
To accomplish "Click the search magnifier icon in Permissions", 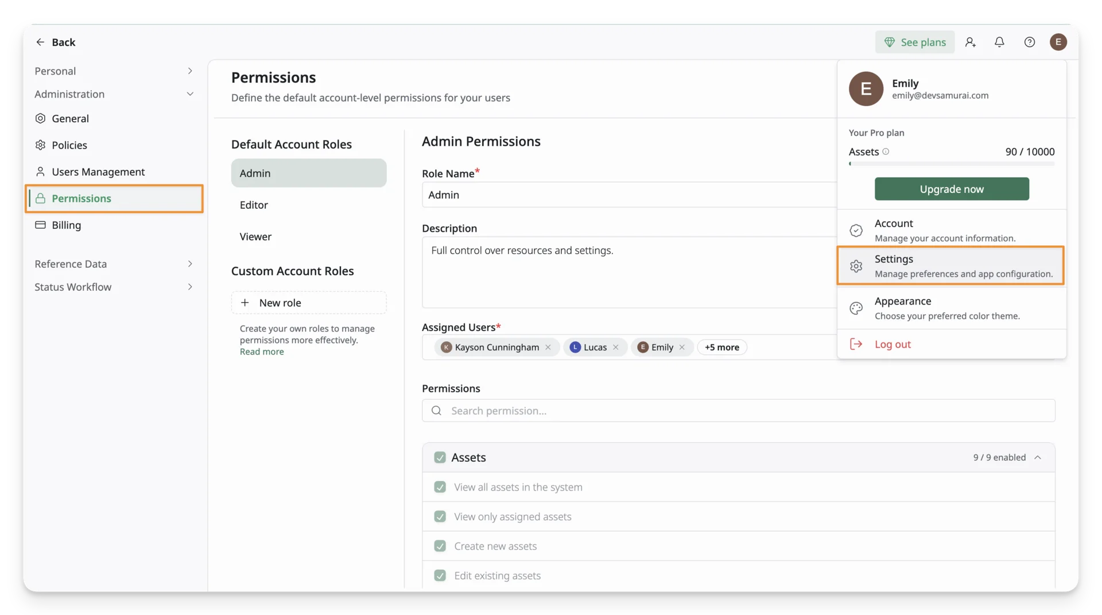I will tap(436, 411).
